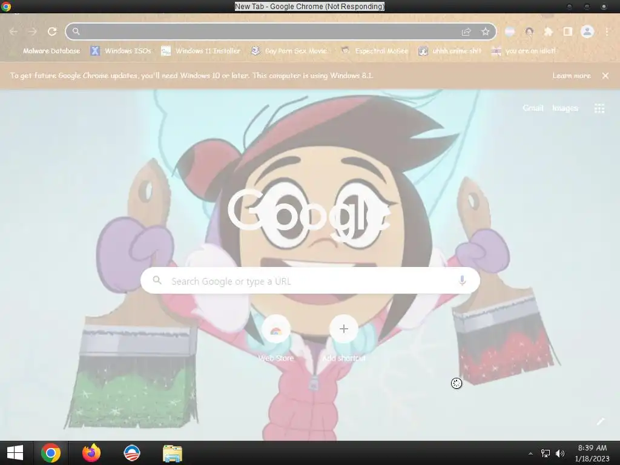Open the "uhhh anime shit" bookmark
This screenshot has height=465, width=620.
pyautogui.click(x=450, y=51)
